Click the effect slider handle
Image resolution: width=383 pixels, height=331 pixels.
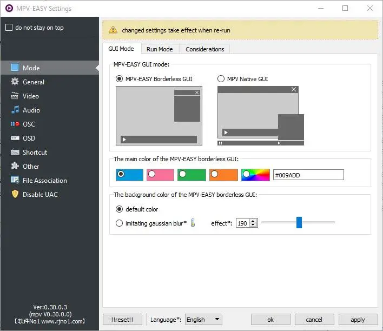tap(299, 222)
